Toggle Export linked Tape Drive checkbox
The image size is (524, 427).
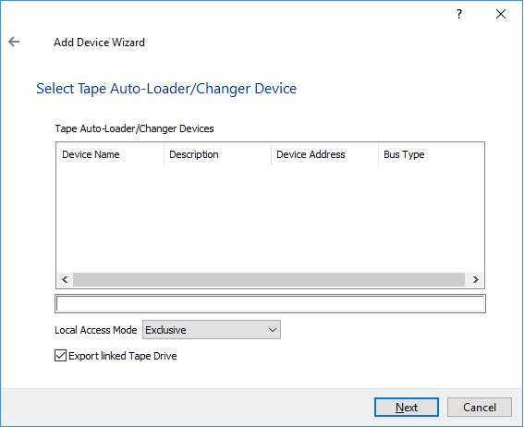pyautogui.click(x=60, y=356)
